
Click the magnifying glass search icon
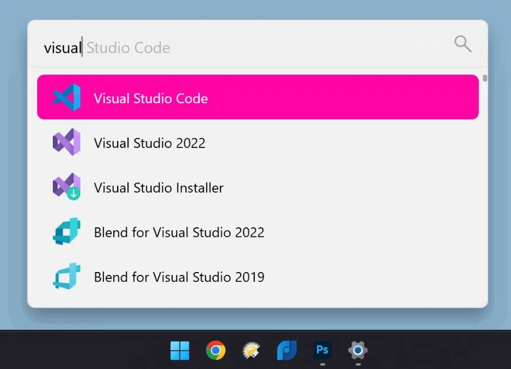[x=463, y=44]
